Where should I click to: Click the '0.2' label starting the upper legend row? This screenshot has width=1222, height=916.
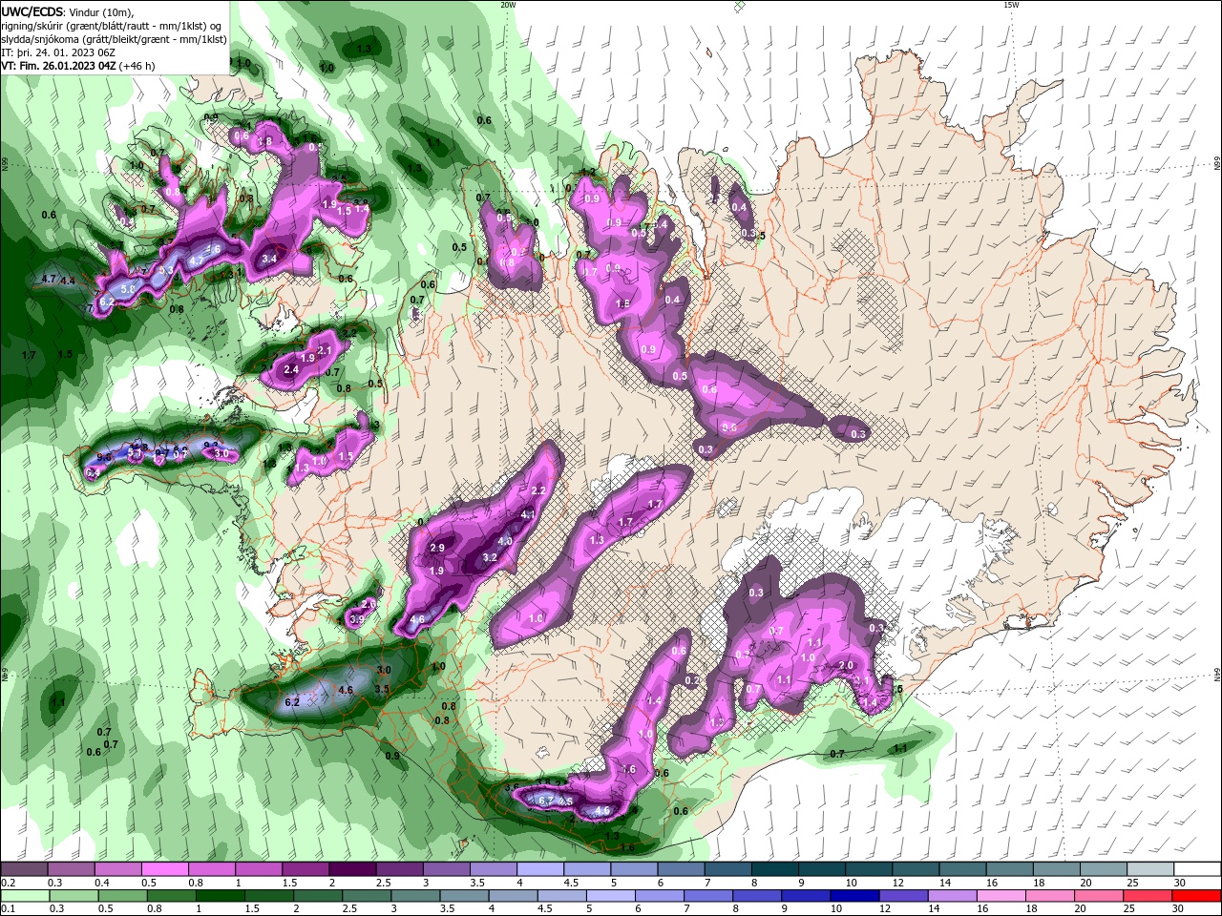[x=9, y=883]
